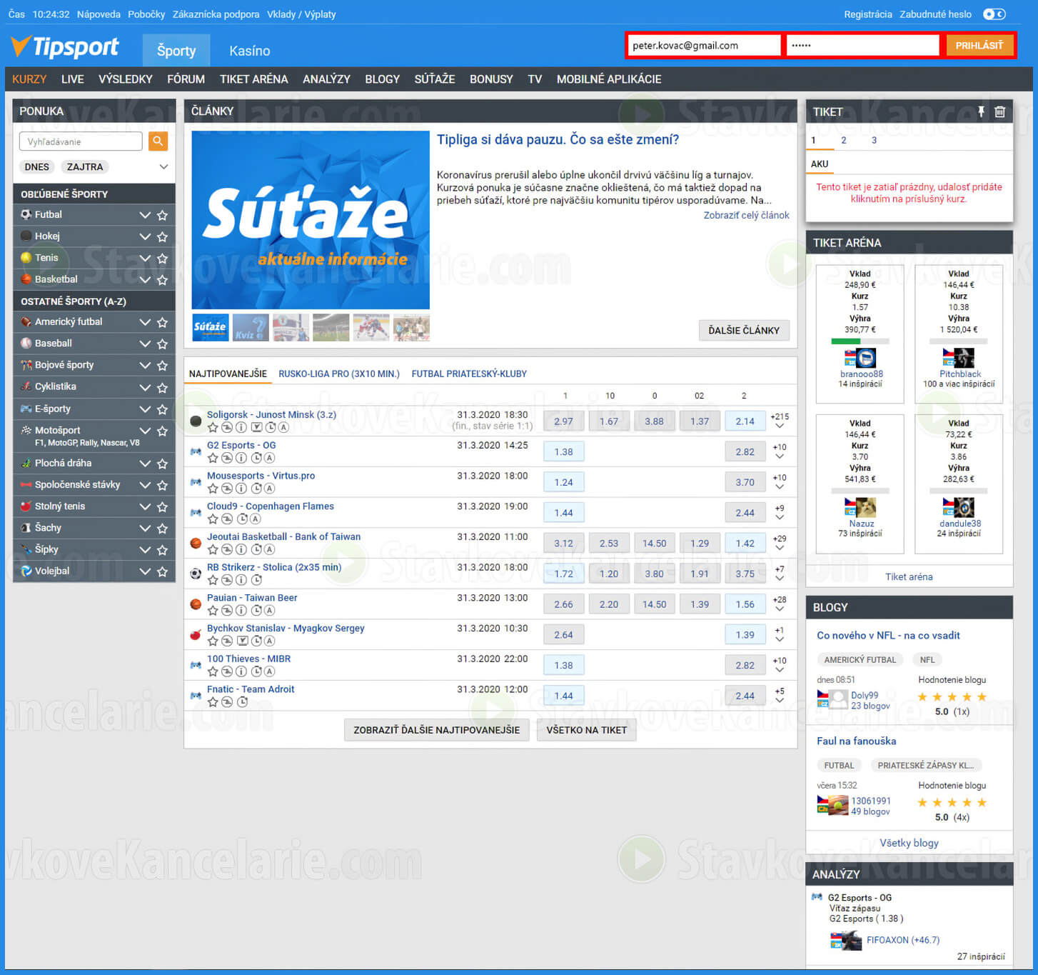Open the info icon for Soligorsk - Junost Minsk
This screenshot has width=1038, height=975.
pos(241,427)
